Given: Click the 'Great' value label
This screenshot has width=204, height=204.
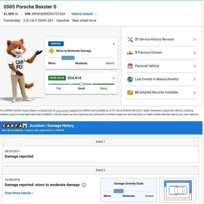Looking at the screenshot, I should click(x=104, y=88).
